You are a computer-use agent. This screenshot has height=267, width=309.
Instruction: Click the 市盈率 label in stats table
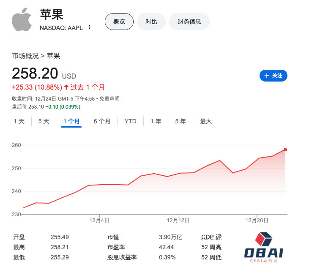[116, 247]
